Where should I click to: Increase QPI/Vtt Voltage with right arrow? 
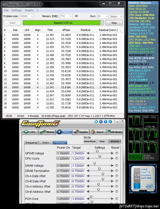112,153
